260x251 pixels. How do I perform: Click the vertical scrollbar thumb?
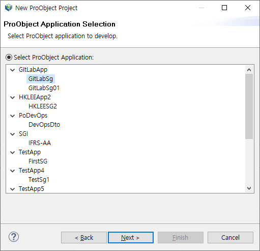(x=249, y=106)
